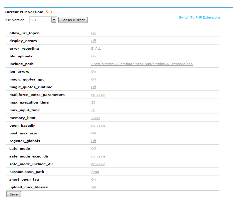Edit the include_path value
This screenshot has height=202, width=235.
(x=142, y=64)
